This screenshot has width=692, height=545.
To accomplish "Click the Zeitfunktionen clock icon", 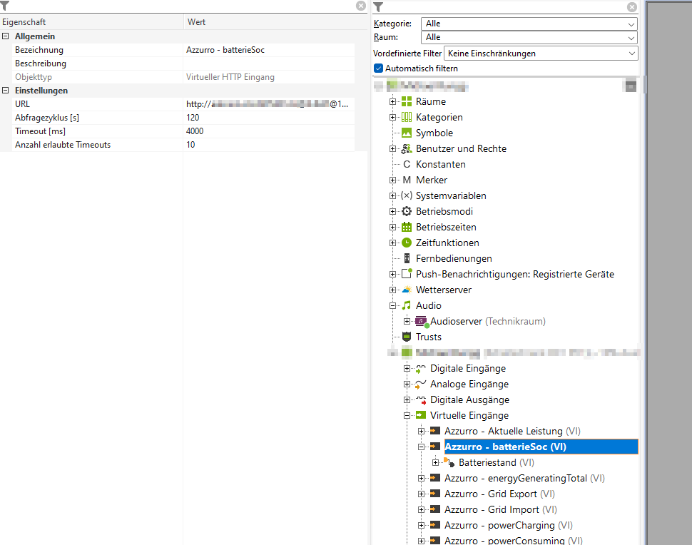I will pos(407,243).
